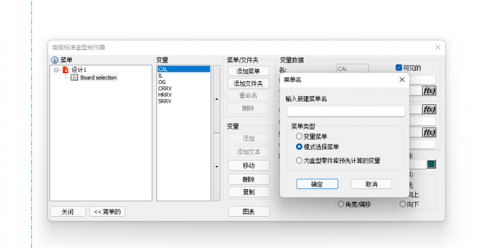Click the red 设计1 document icon

pyautogui.click(x=65, y=70)
